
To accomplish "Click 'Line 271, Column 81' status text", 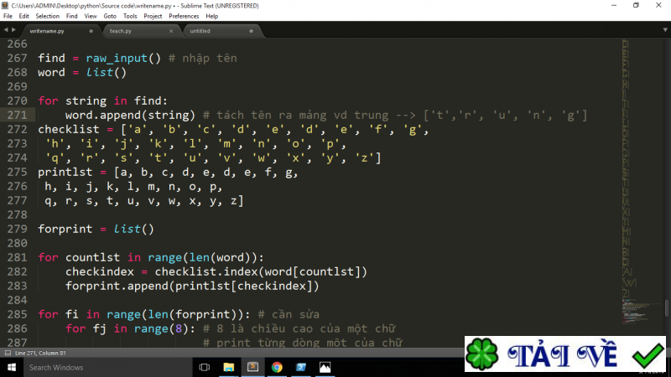I will click(40, 353).
